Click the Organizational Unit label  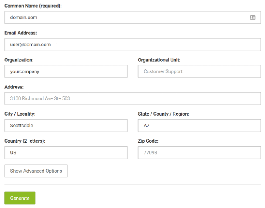pos(159,60)
